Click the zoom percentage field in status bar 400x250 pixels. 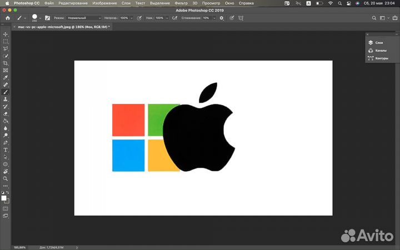[19, 247]
